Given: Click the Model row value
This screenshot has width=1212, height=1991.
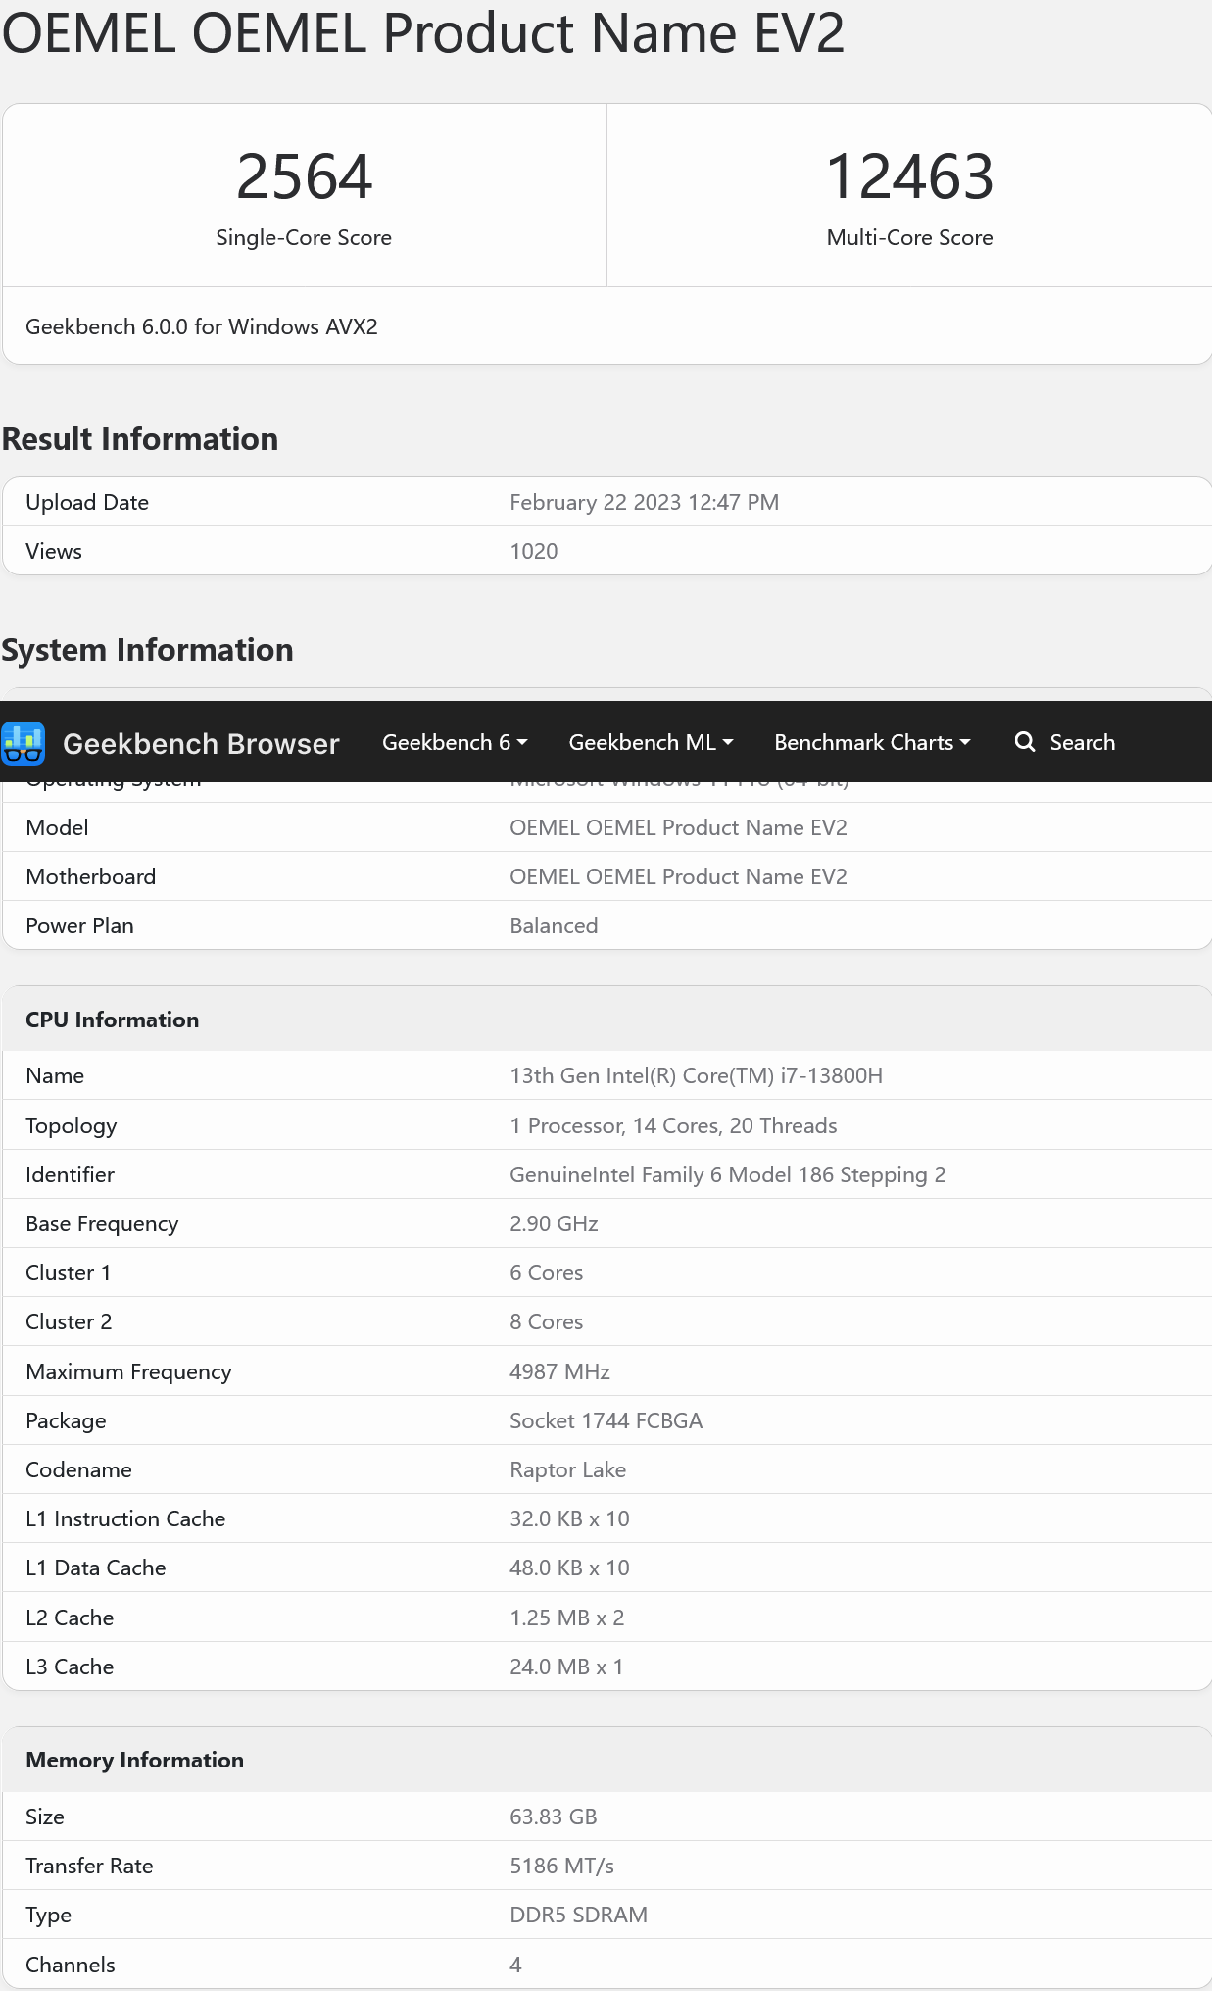Looking at the screenshot, I should [678, 827].
